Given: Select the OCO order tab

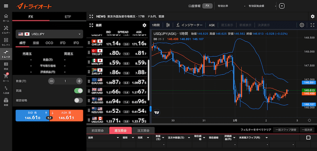Looking at the screenshot, I should point(49,43).
